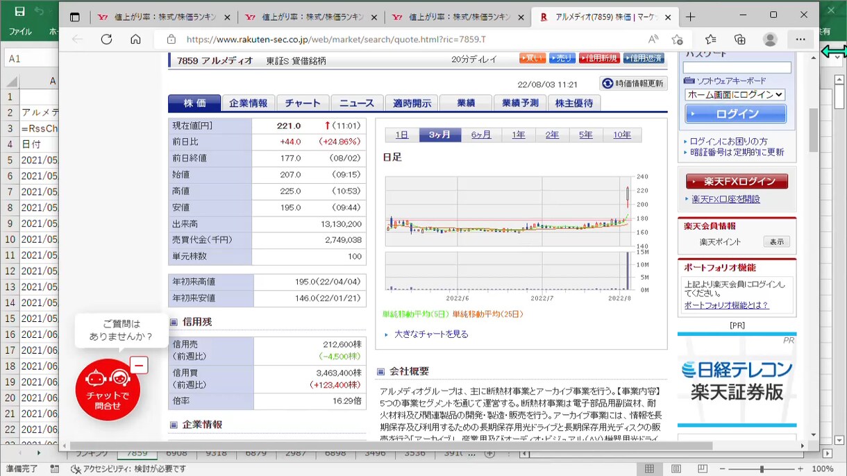Switch Excel to Normal view
Image resolution: width=847 pixels, height=476 pixels.
(x=649, y=469)
